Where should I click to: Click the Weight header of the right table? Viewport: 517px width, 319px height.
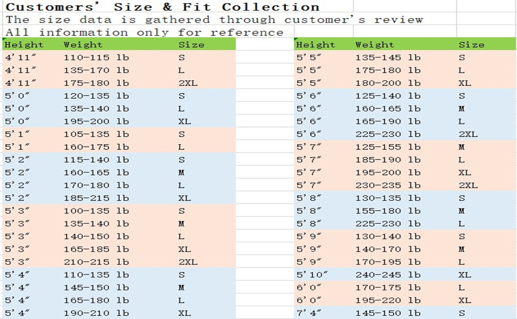pos(375,45)
